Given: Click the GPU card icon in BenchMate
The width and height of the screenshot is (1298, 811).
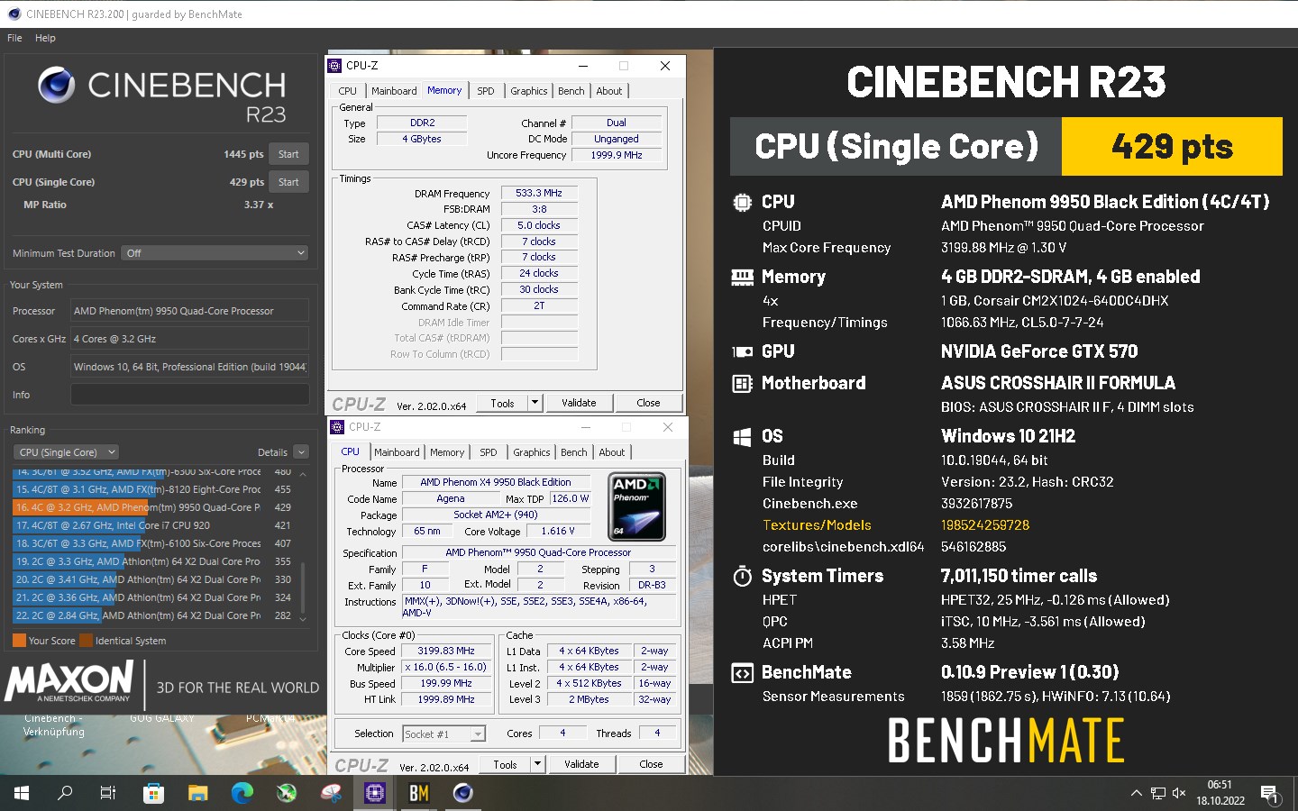Looking at the screenshot, I should (742, 351).
